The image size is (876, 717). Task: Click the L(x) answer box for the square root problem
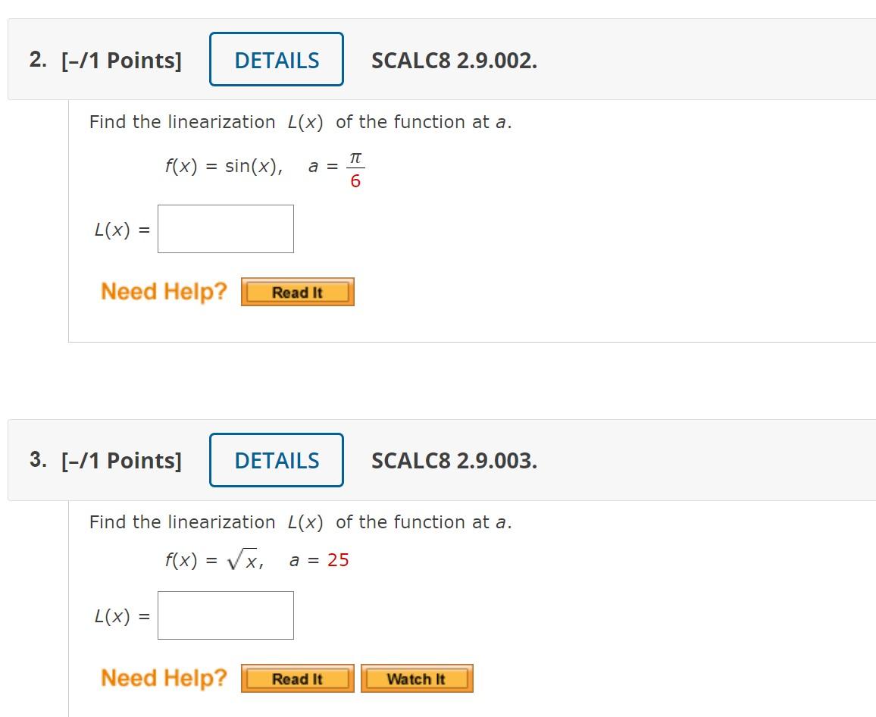click(x=225, y=615)
